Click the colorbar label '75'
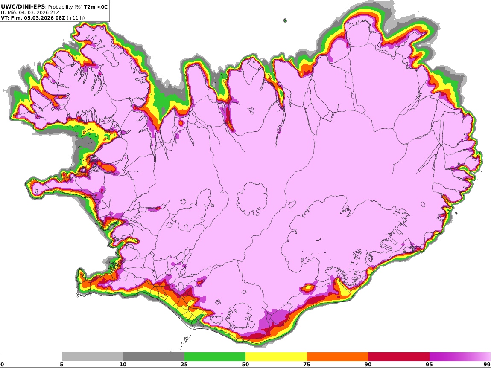This screenshot has height=368, width=491. [x=307, y=365]
